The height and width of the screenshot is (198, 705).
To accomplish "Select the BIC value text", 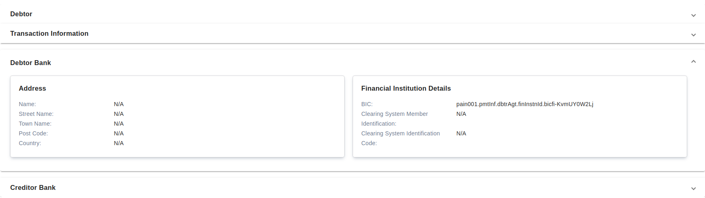I will (525, 104).
